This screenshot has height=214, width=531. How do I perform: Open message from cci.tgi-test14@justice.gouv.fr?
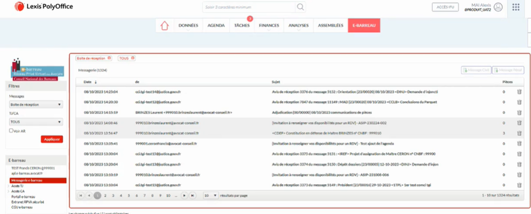(x=158, y=92)
